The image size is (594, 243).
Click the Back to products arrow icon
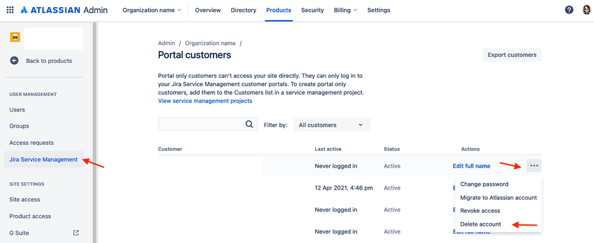coord(14,61)
